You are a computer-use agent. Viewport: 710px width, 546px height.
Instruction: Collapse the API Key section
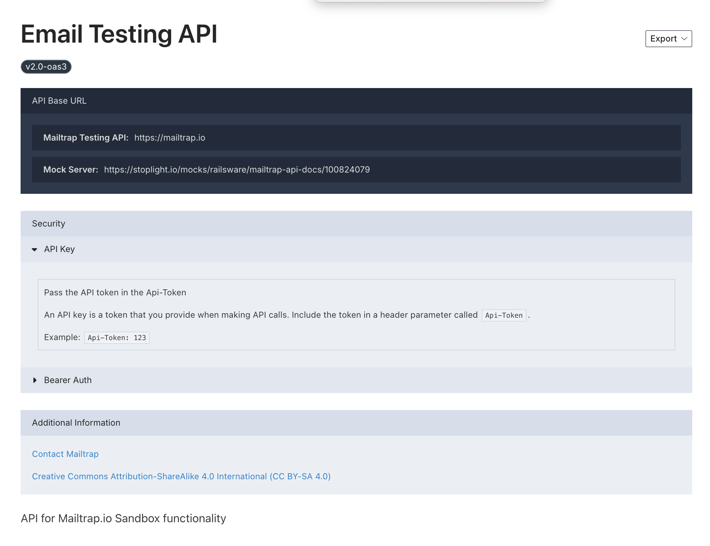point(356,249)
